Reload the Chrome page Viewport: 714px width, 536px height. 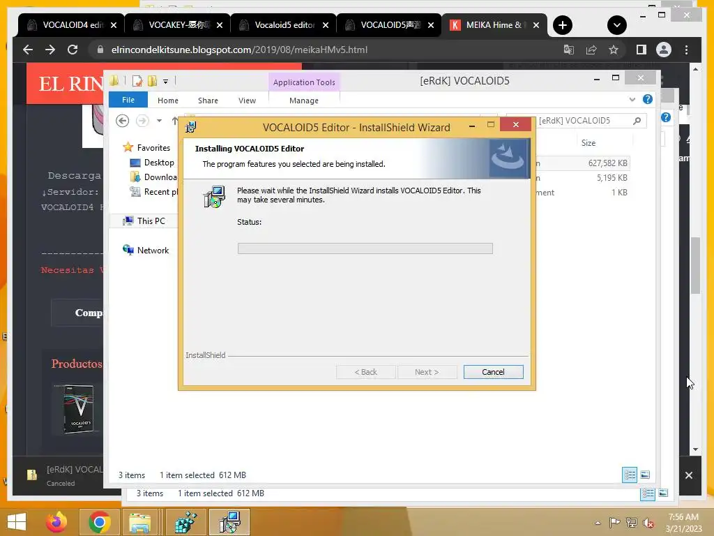click(73, 50)
